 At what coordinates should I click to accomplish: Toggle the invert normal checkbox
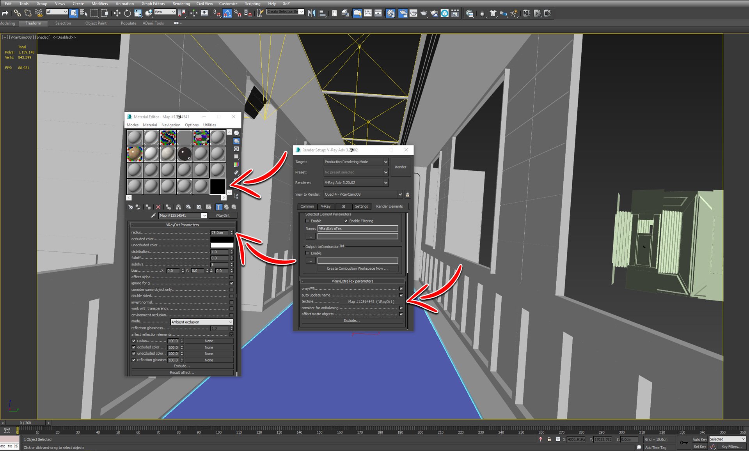232,302
